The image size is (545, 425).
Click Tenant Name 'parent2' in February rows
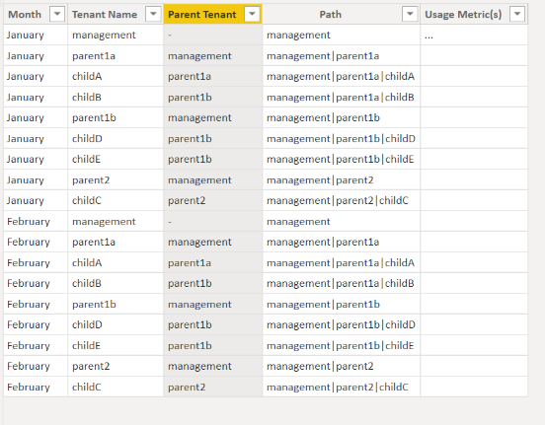coord(91,366)
